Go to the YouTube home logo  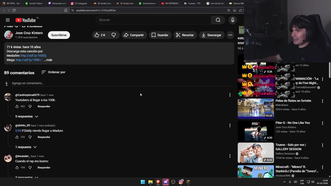(x=26, y=20)
